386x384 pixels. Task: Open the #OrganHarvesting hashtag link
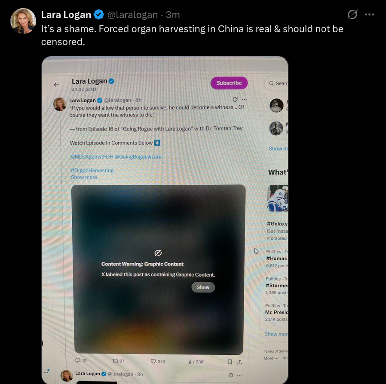pos(92,170)
